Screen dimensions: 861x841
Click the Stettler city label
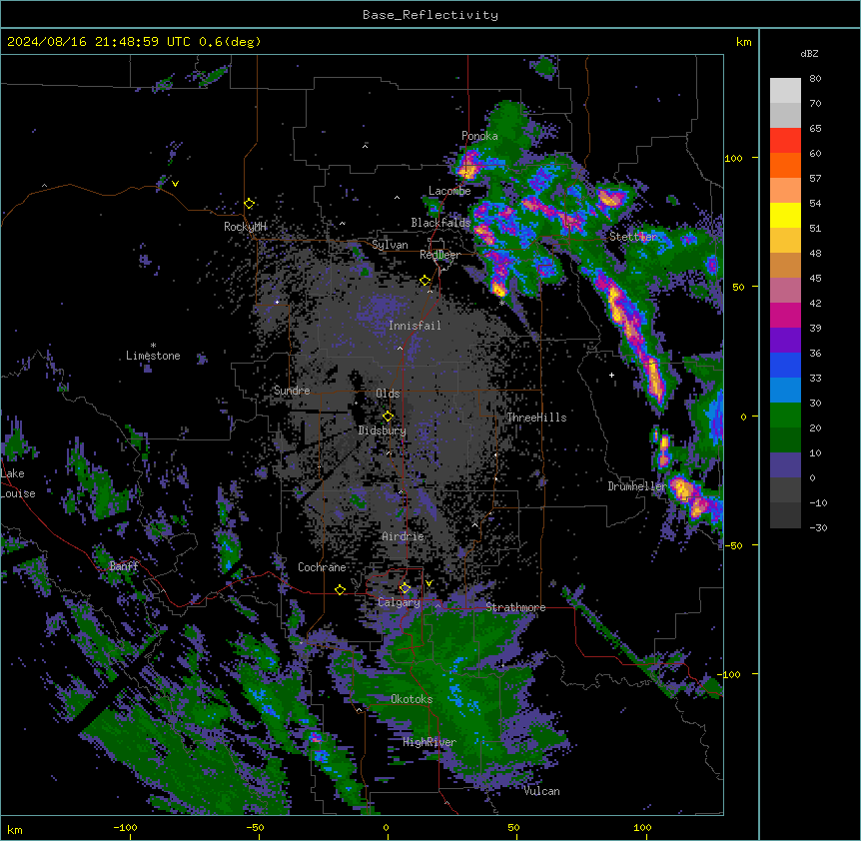coord(633,237)
